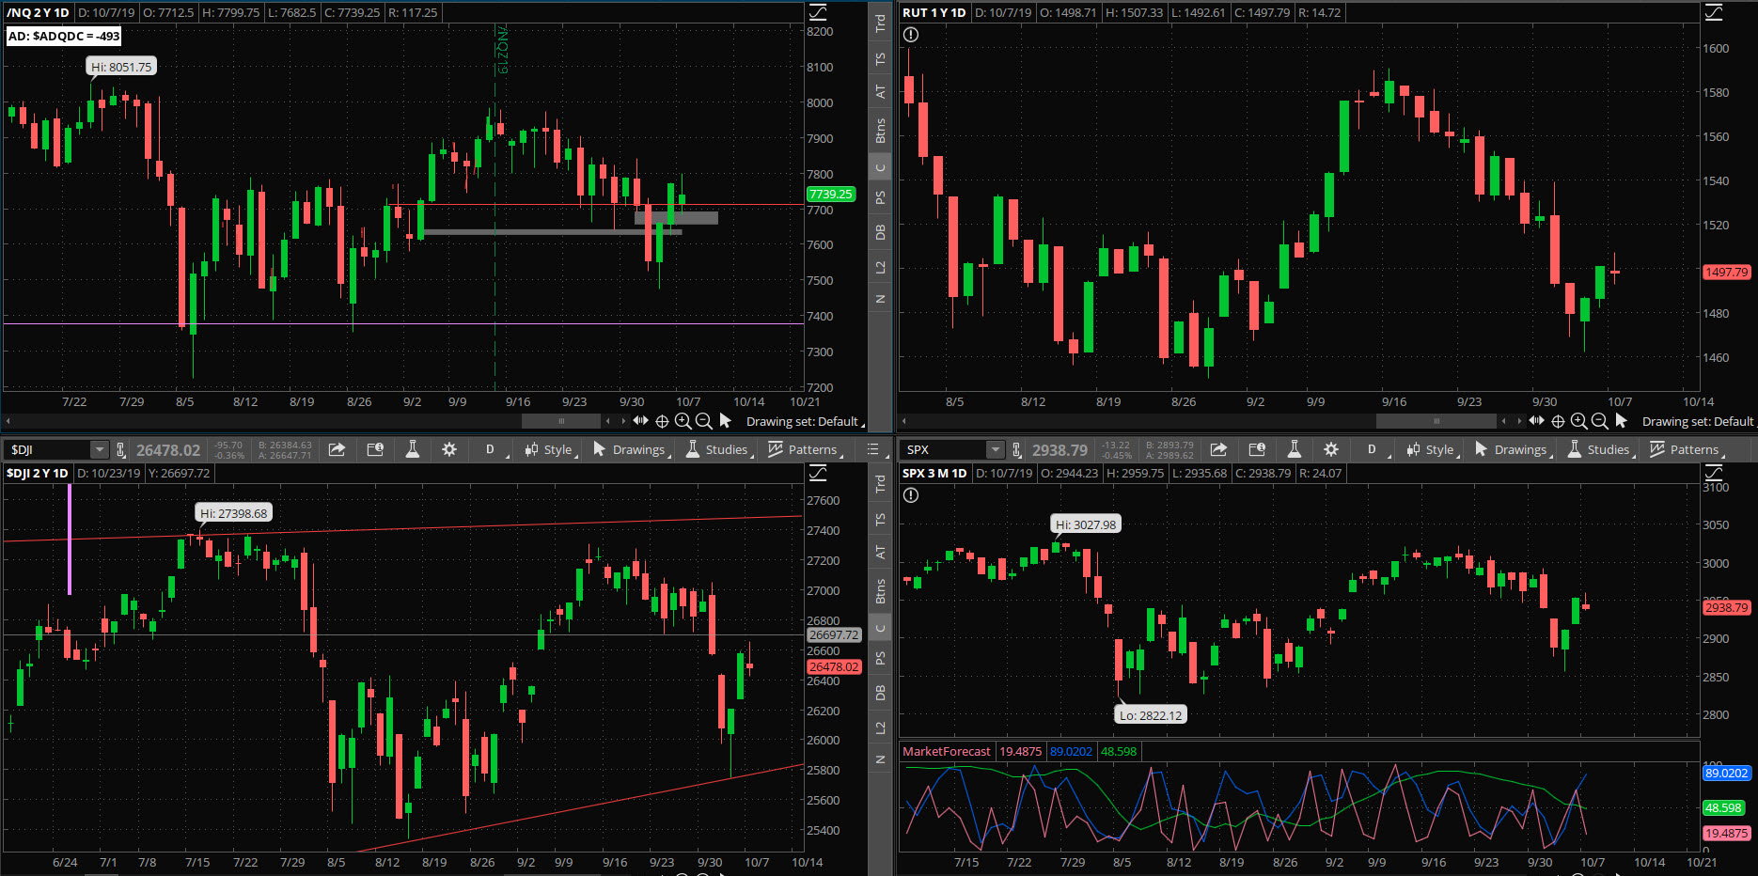The height and width of the screenshot is (876, 1758).
Task: Open the Style menu on the SPX toolbar
Action: pyautogui.click(x=1431, y=449)
